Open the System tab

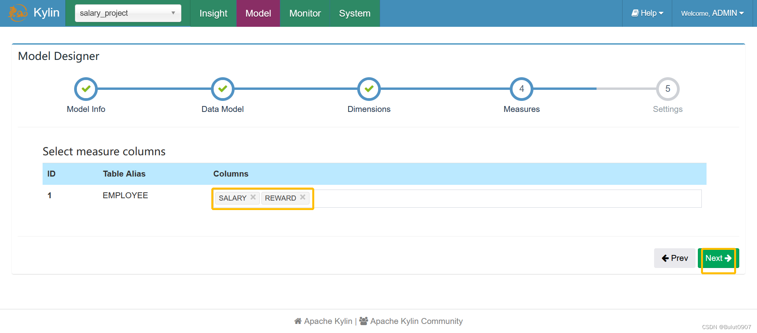(355, 13)
